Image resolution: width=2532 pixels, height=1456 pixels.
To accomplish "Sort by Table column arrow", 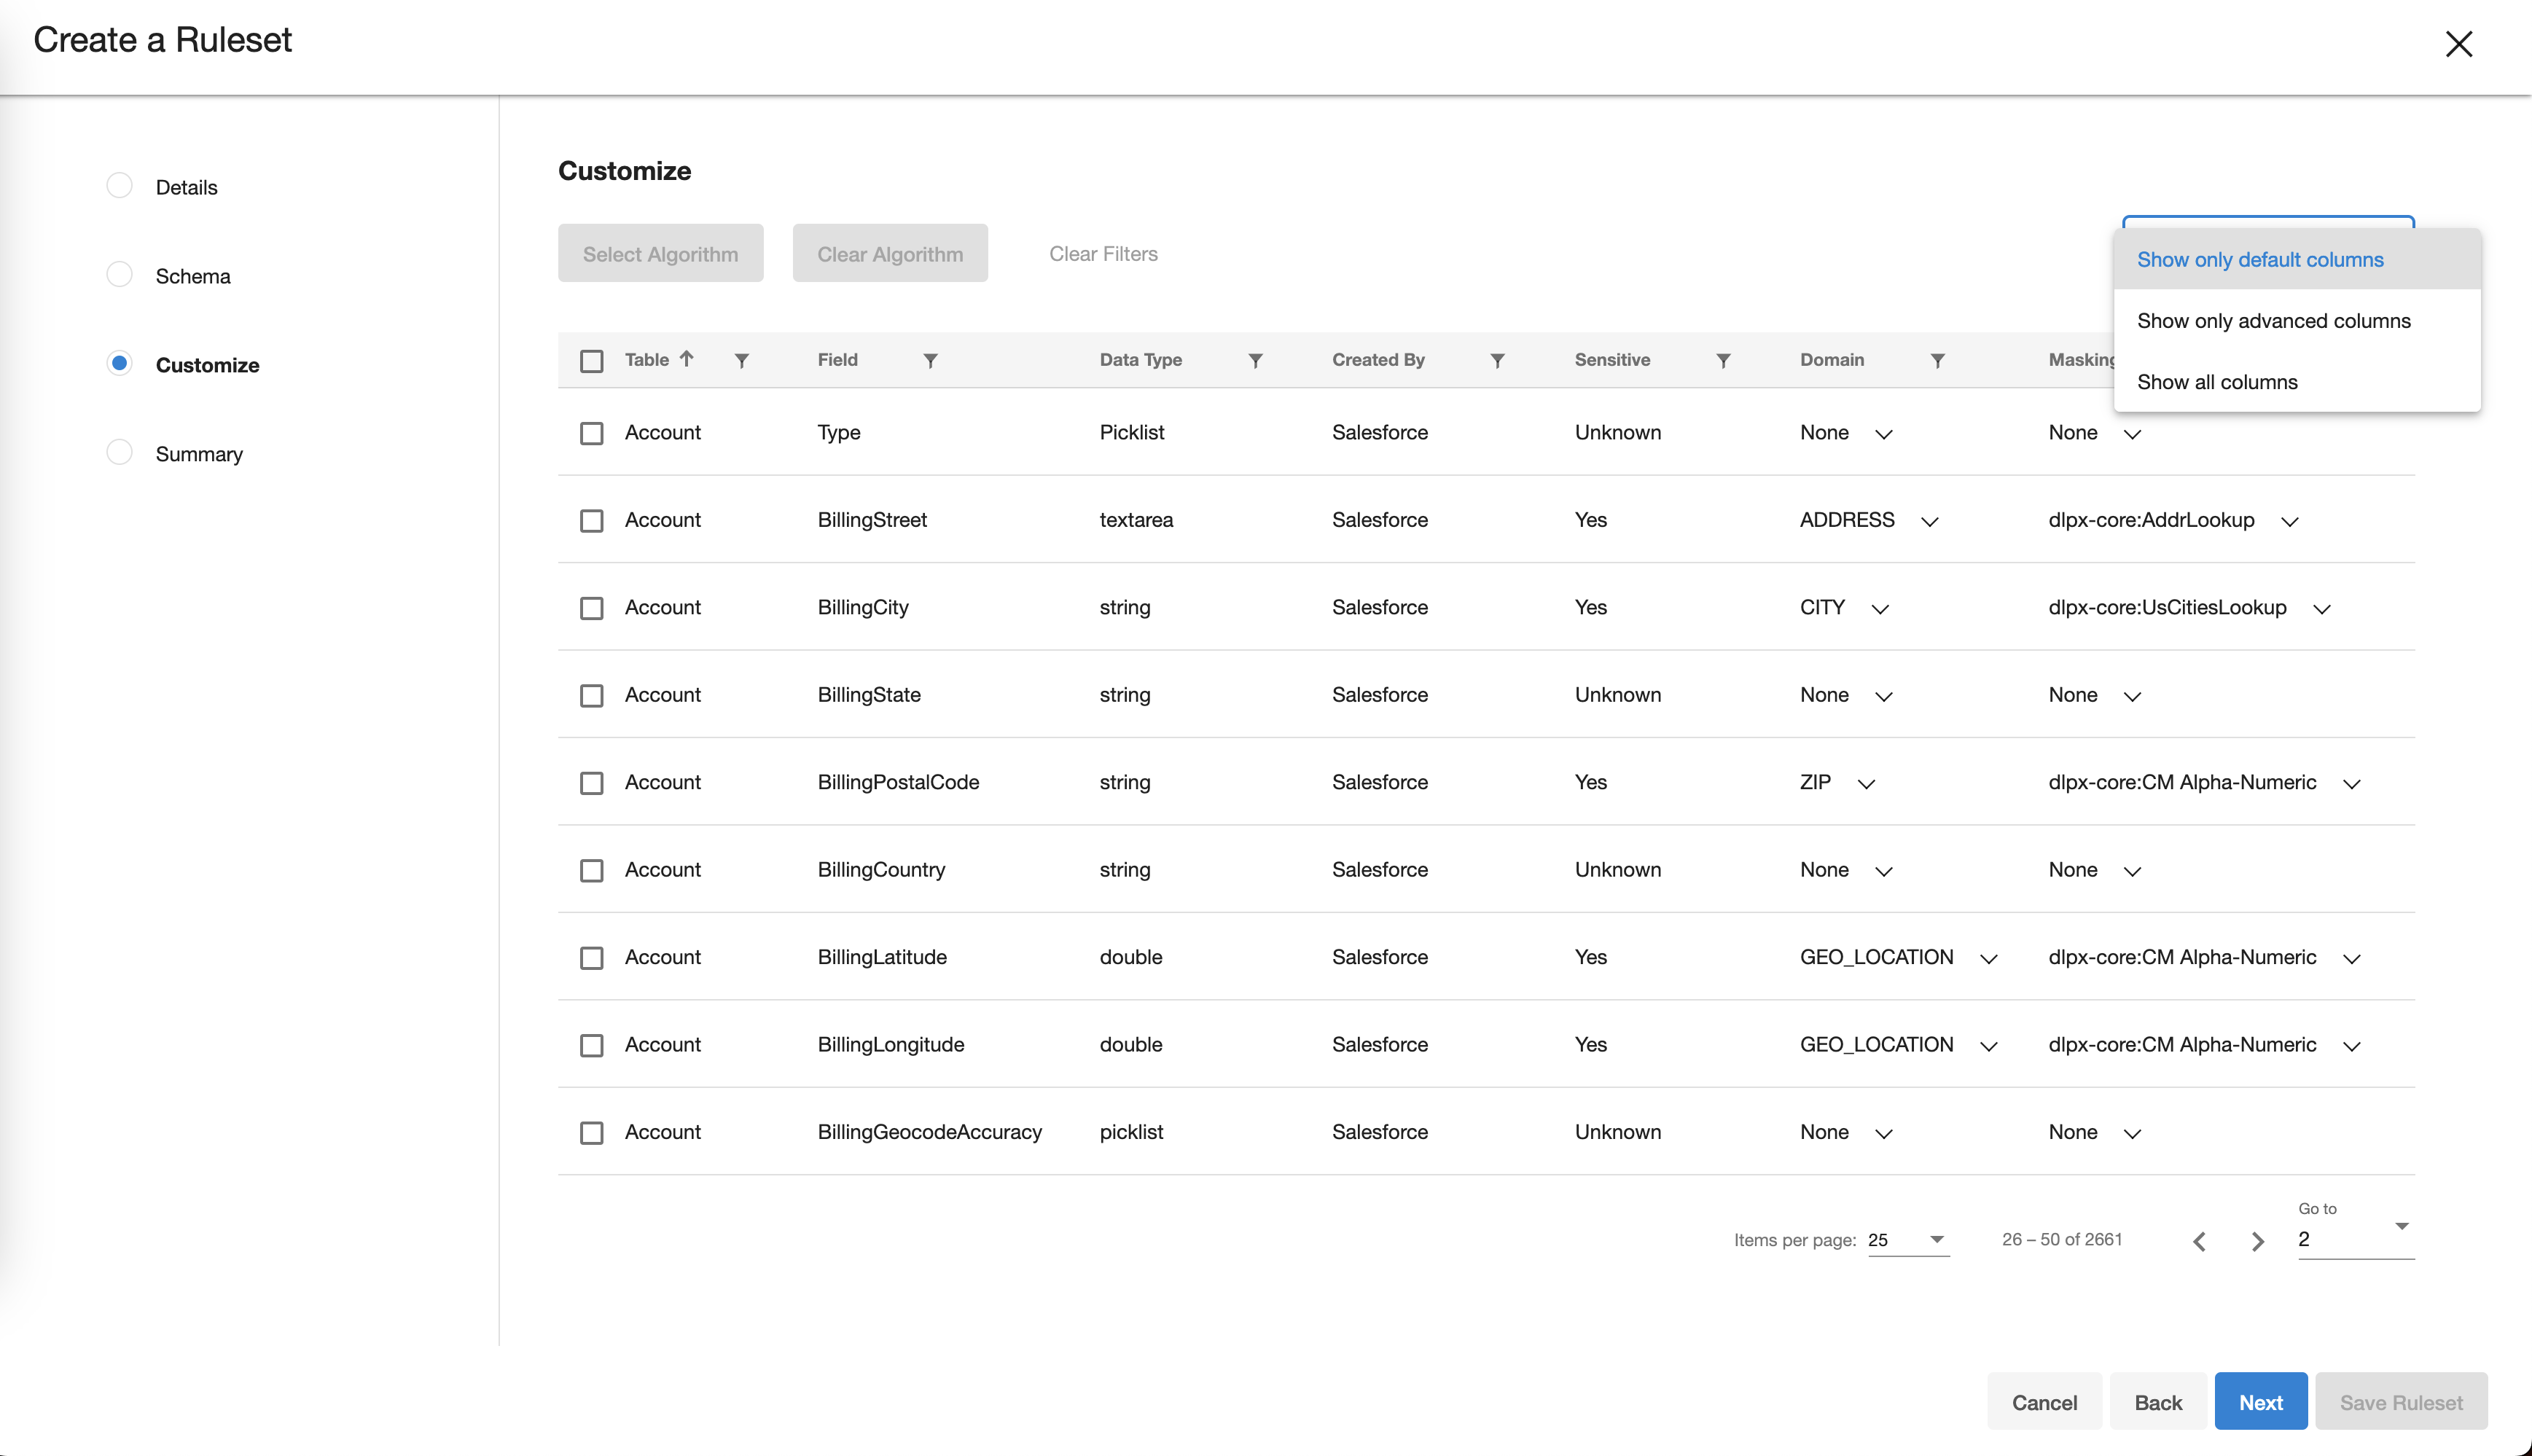I will point(686,358).
